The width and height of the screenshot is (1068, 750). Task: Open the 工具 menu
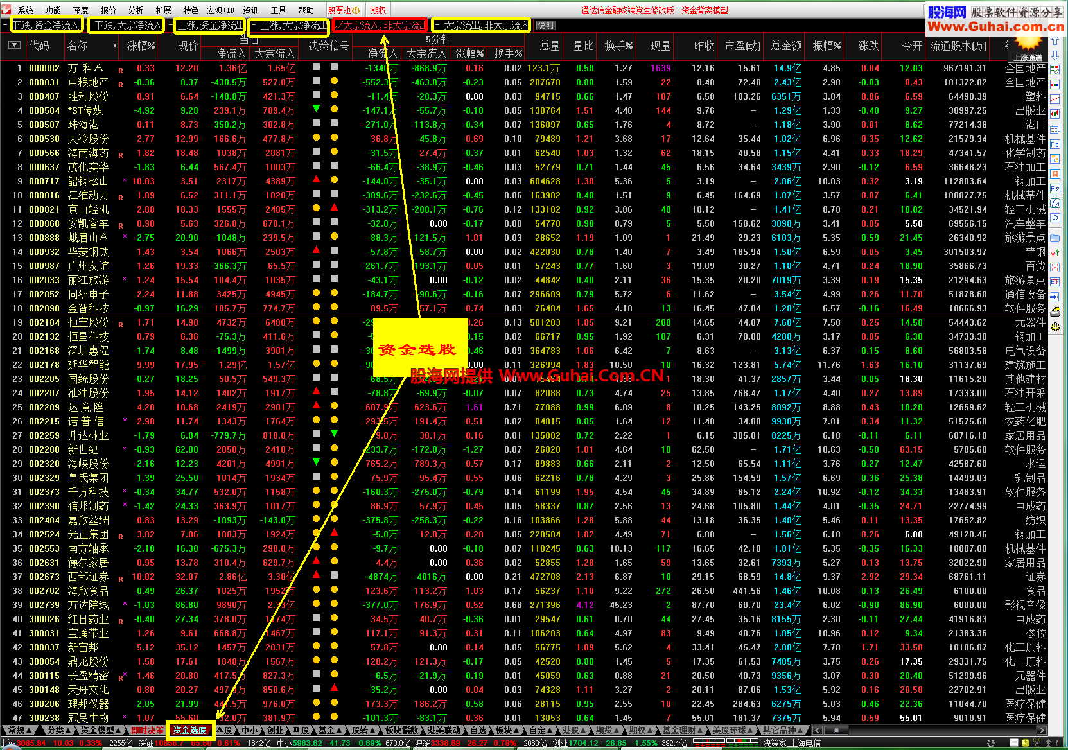tap(278, 10)
